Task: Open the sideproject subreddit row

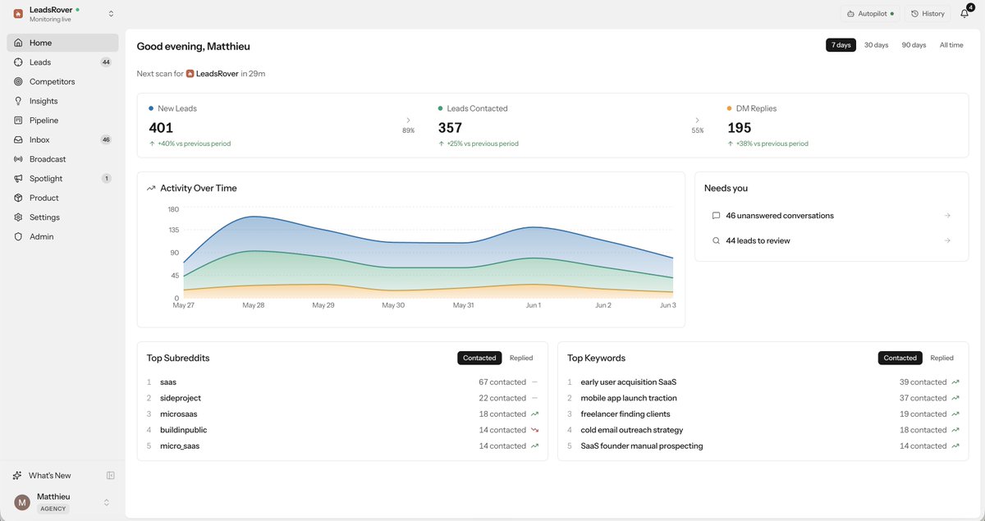Action: 342,398
